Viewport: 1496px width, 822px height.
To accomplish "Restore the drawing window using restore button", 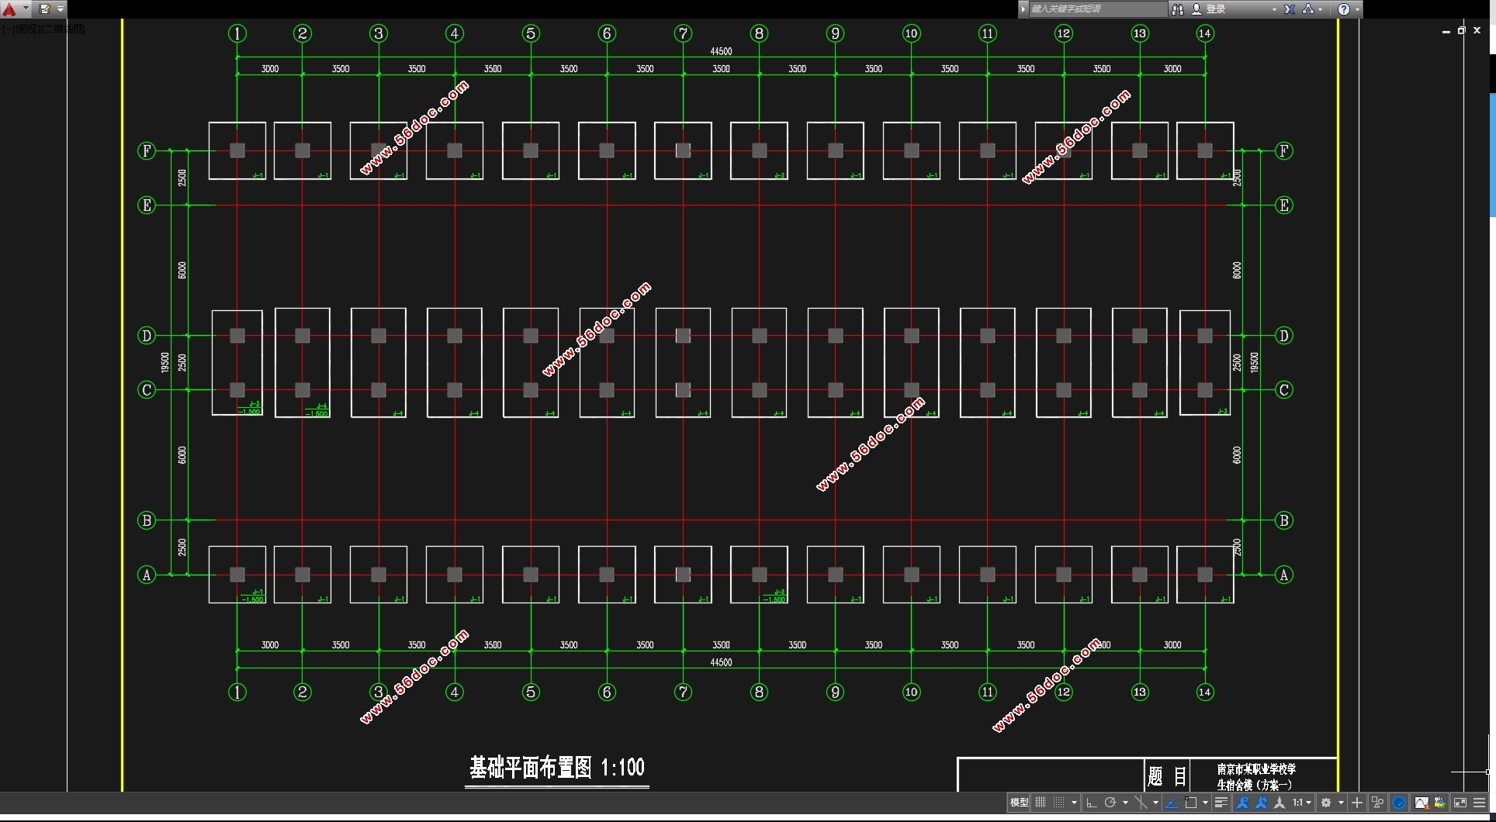I will point(1461,30).
